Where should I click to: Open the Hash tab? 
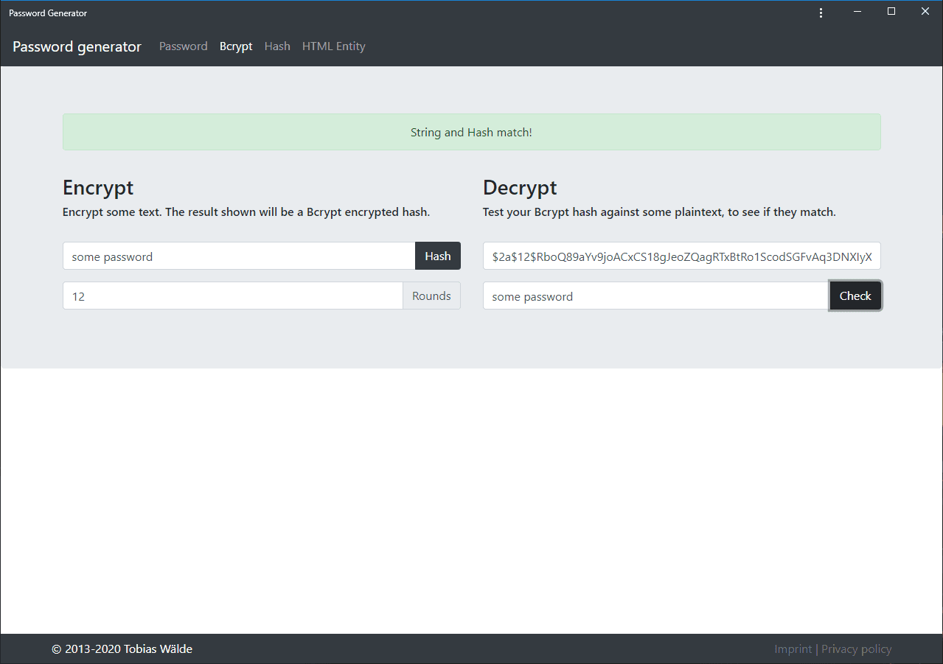277,46
